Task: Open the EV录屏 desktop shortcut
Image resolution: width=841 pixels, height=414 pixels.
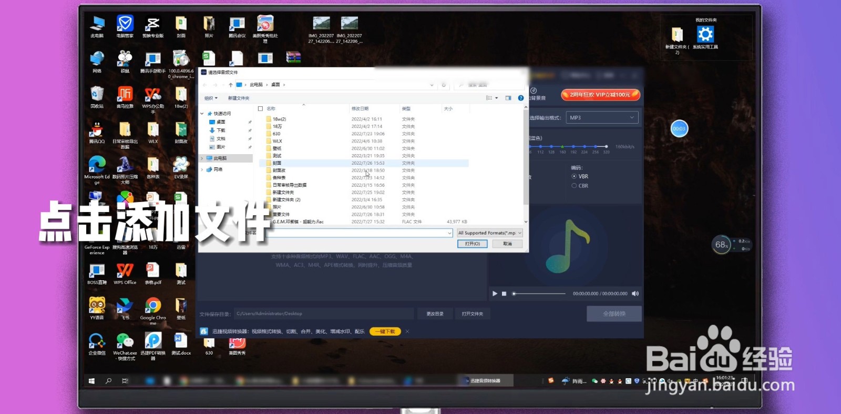Action: (181, 168)
